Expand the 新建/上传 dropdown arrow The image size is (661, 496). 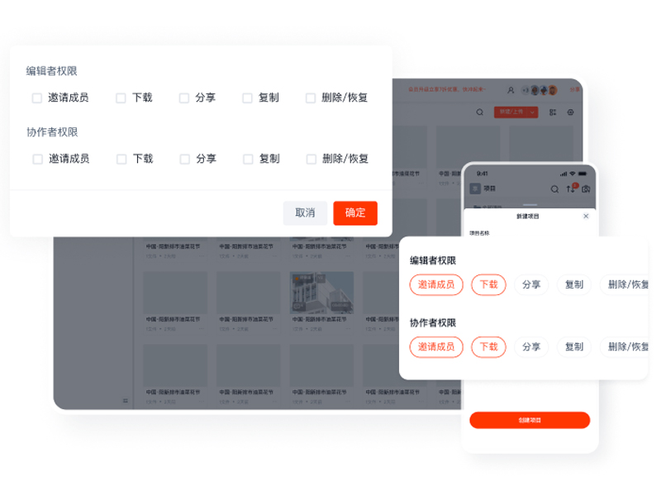point(532,112)
